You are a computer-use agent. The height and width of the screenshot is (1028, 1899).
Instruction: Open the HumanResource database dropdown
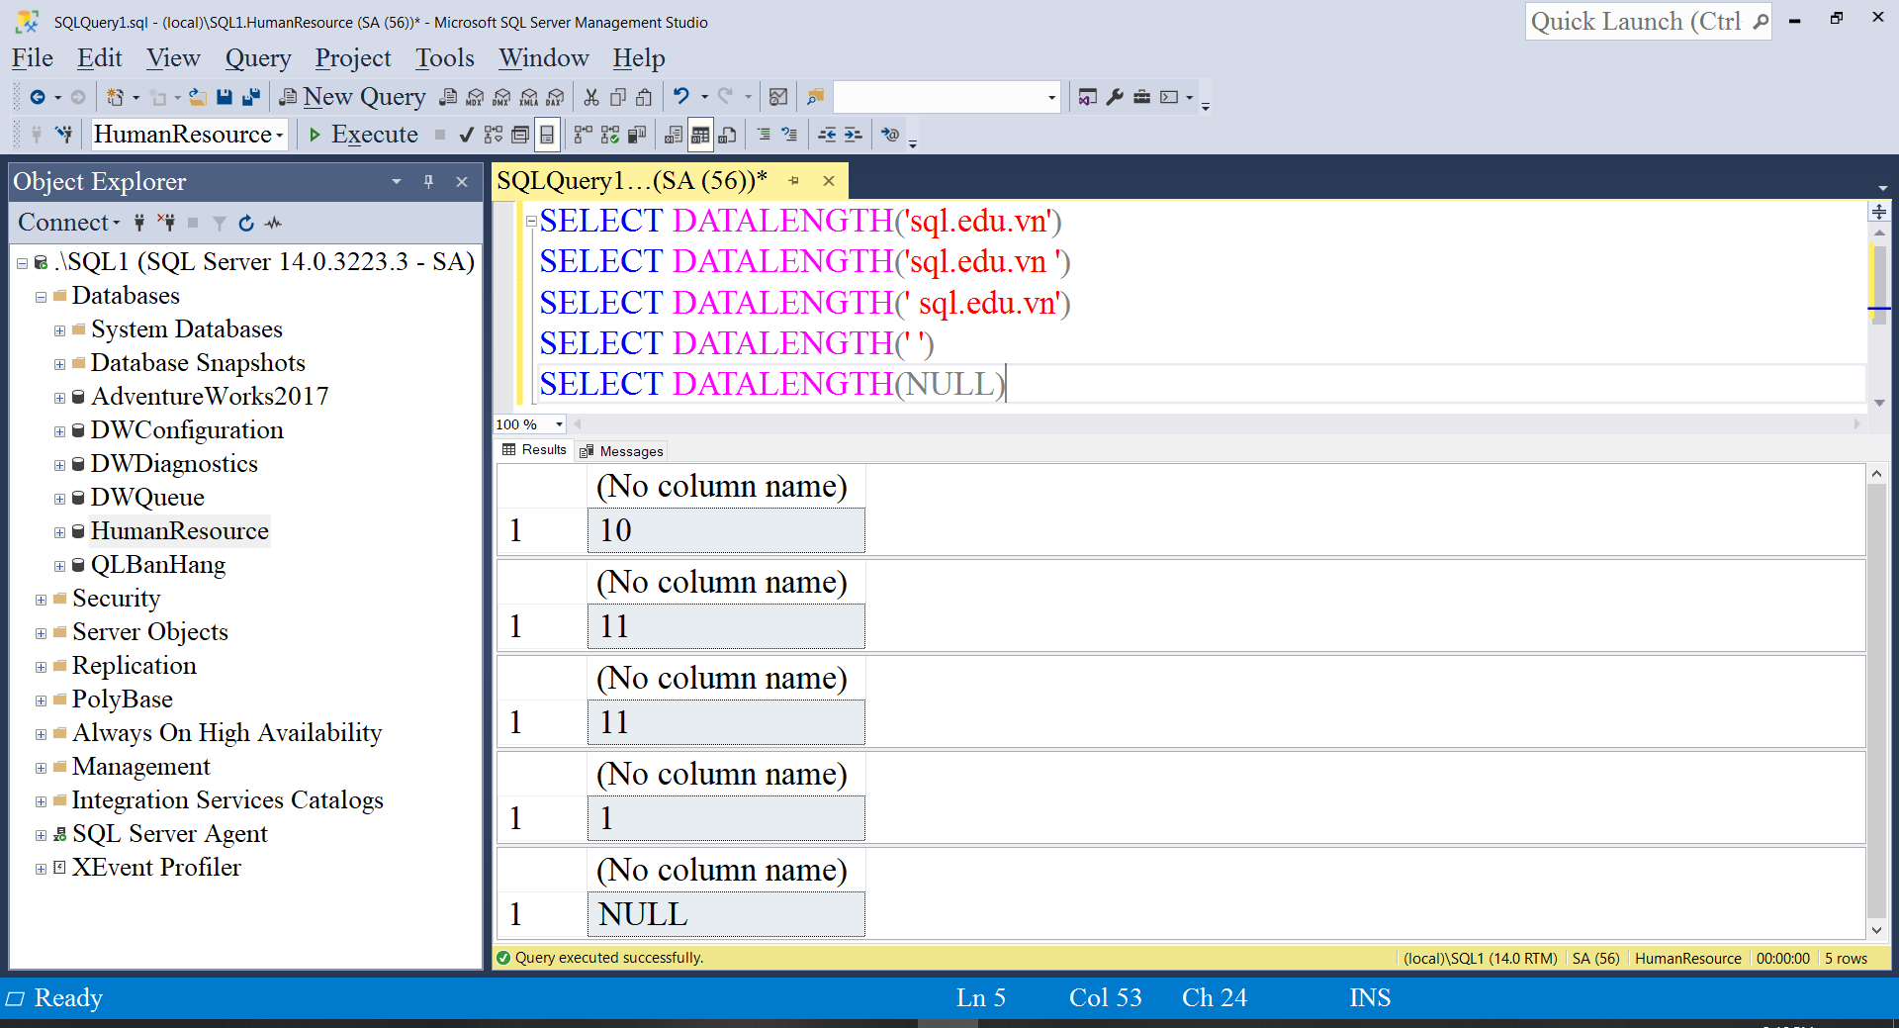pos(280,135)
